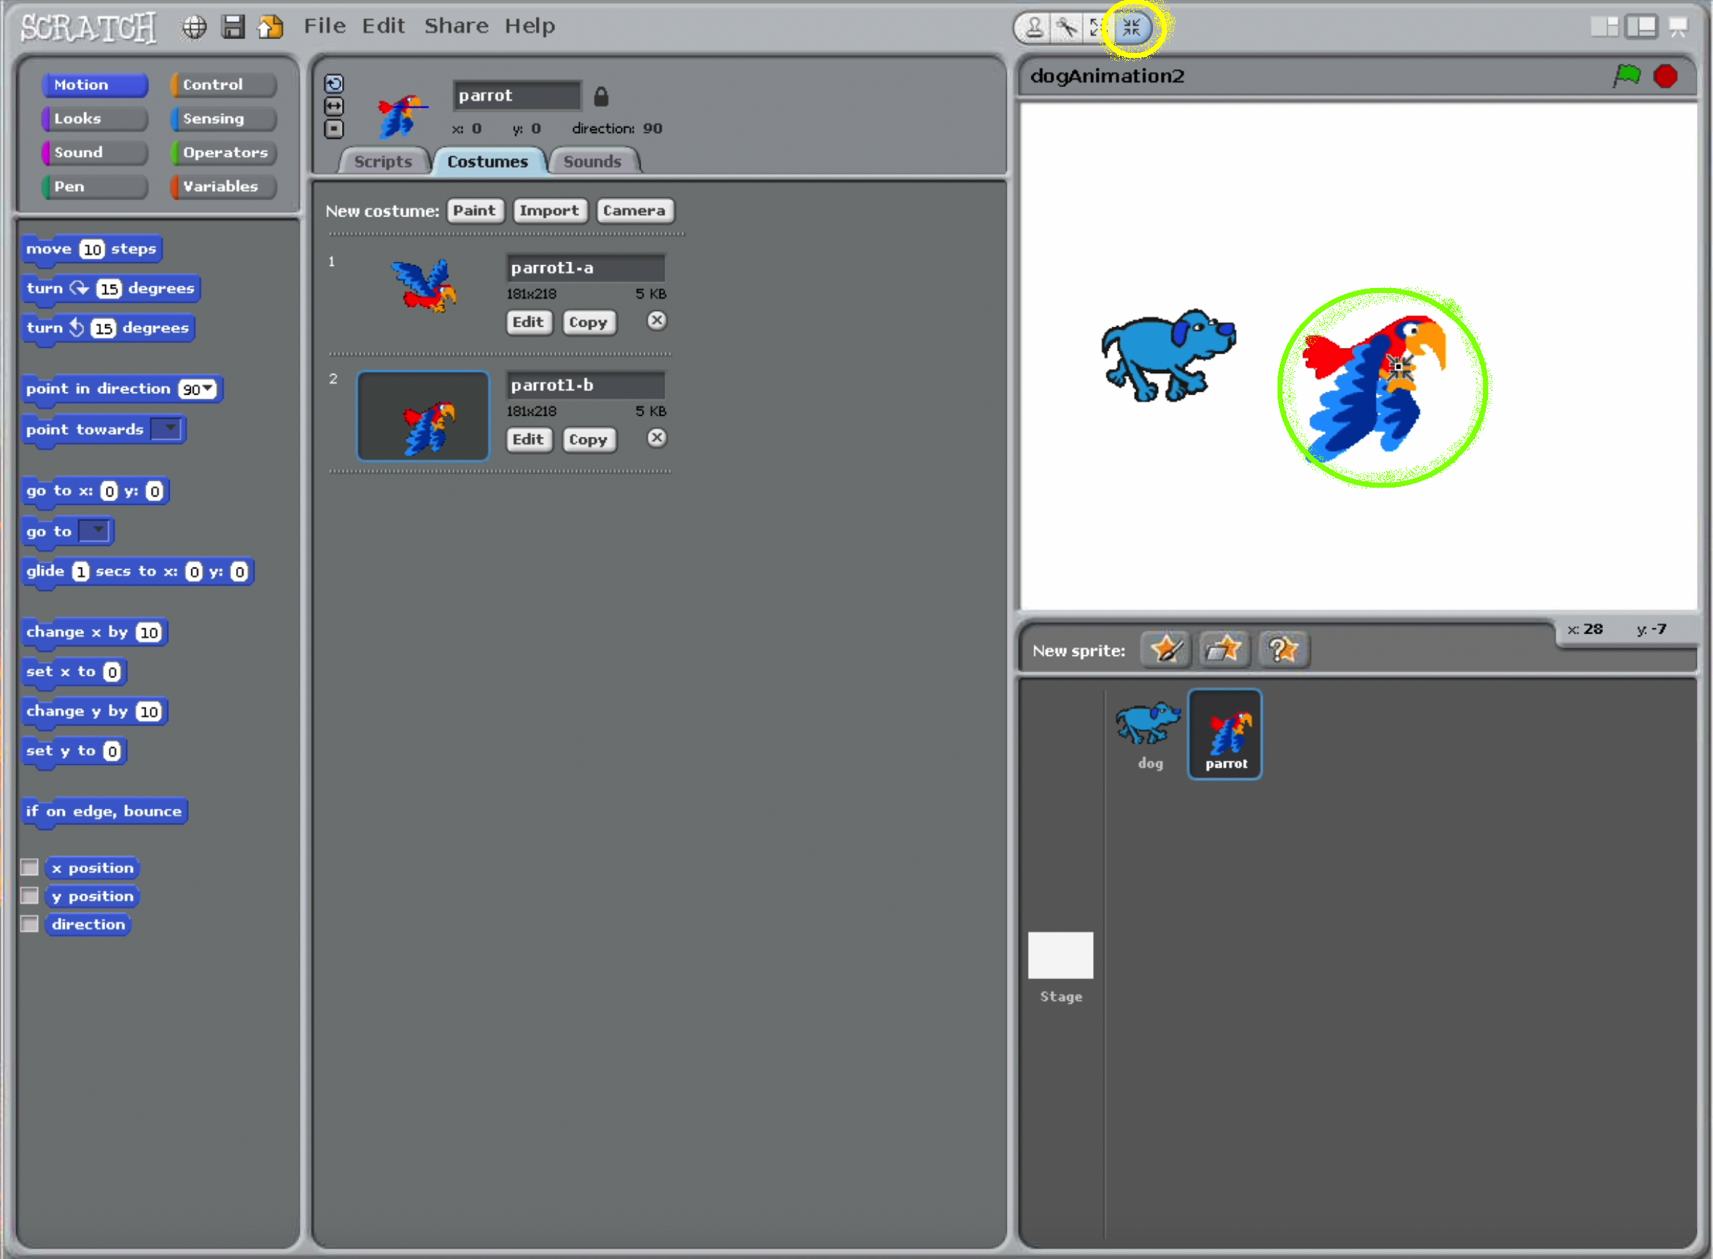Screen dimensions: 1713x1259
Task: Click the save project disk icon
Action: tap(233, 27)
